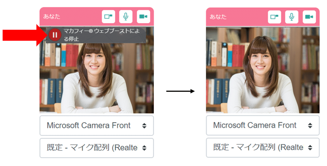
Task: Click the right panel camera preview video
Action: (x=263, y=70)
